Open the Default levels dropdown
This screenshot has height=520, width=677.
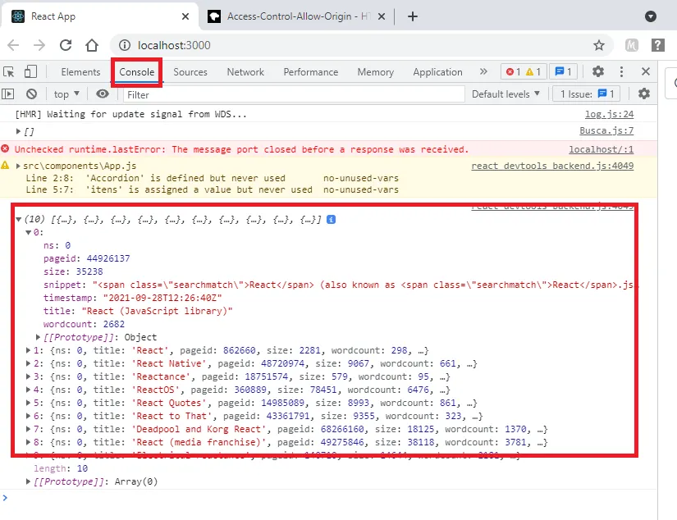[505, 94]
